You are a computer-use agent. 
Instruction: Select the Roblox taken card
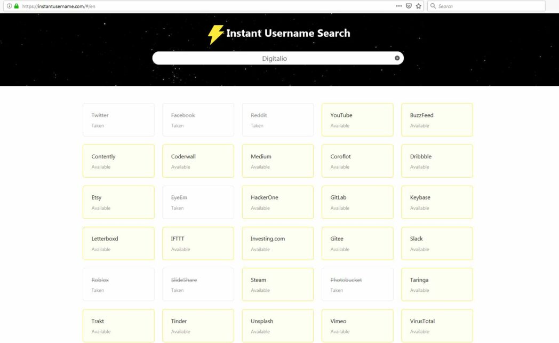[118, 284]
